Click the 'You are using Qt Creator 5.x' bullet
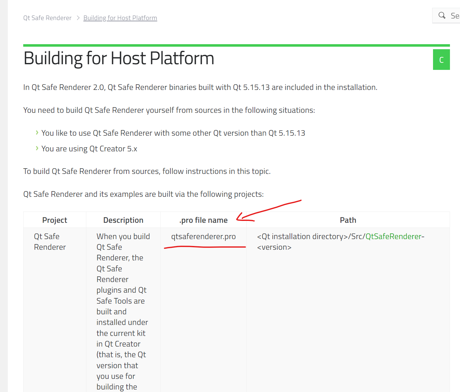Image resolution: width=460 pixels, height=392 pixels. point(89,149)
